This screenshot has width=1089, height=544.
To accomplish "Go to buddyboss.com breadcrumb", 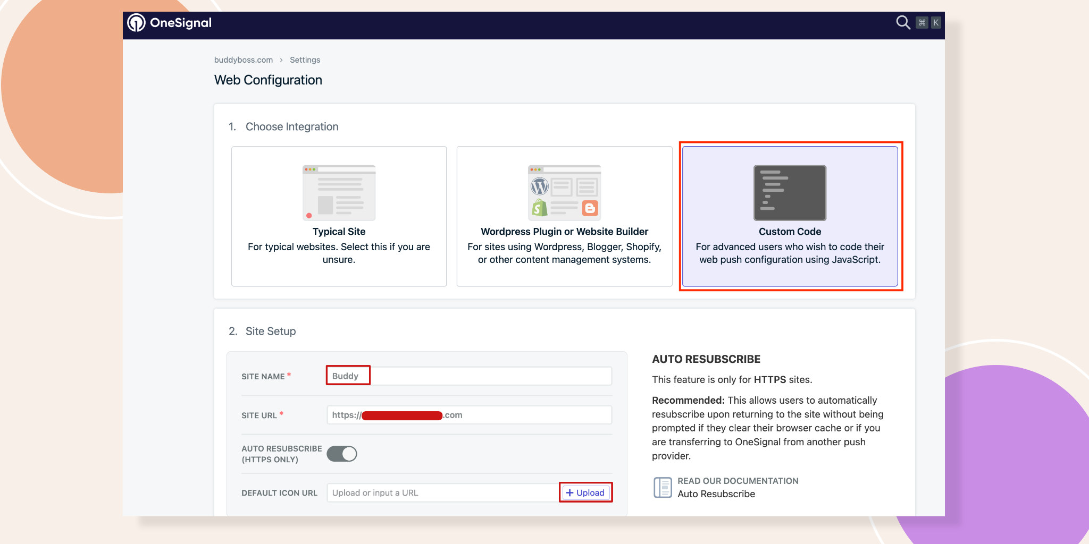I will [243, 60].
